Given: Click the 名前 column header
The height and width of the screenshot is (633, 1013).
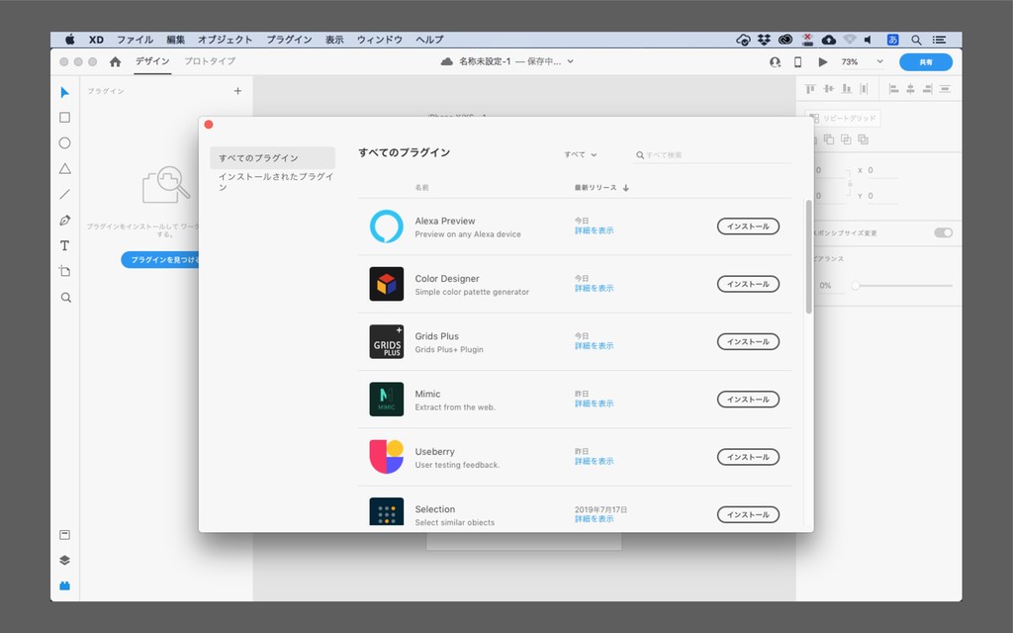Looking at the screenshot, I should pos(421,187).
